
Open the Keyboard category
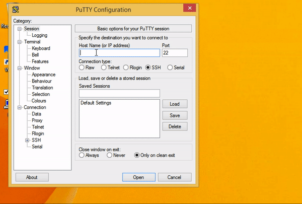41,48
